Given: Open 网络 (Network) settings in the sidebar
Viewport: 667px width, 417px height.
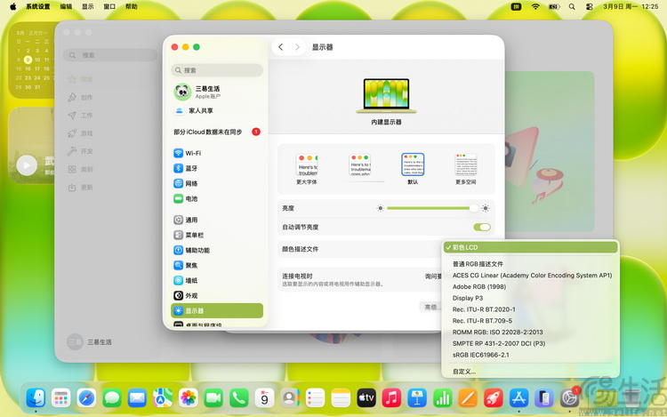Looking at the screenshot, I should pyautogui.click(x=217, y=184).
